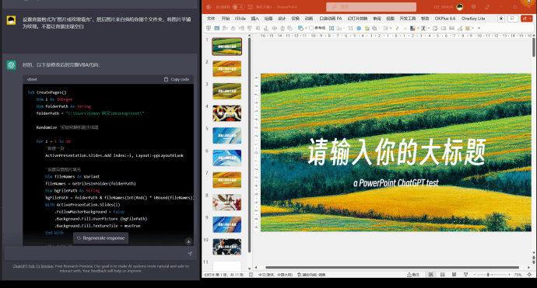Click the blue circle icon in quick toolbar

coord(359,29)
